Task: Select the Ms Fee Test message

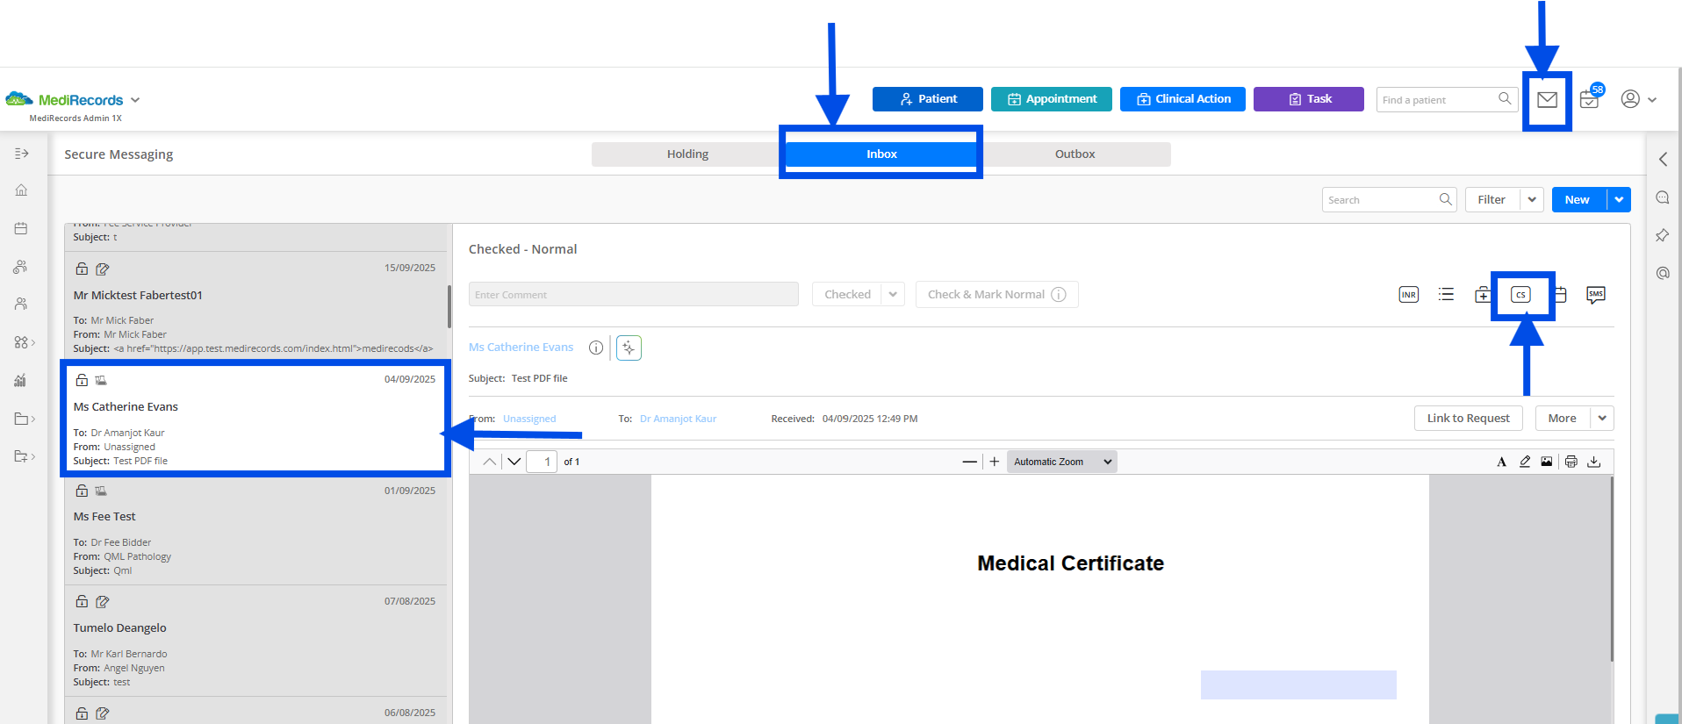Action: [255, 530]
